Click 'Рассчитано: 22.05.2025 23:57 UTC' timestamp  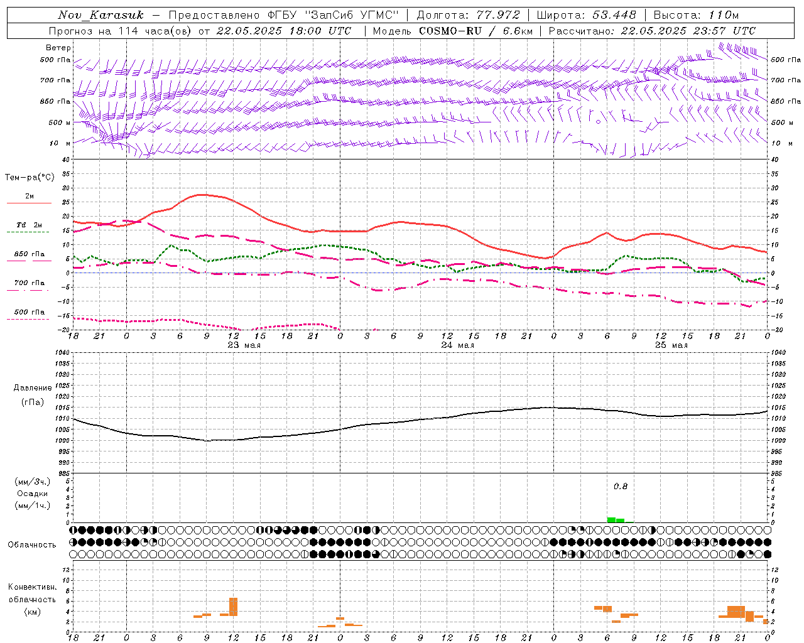tap(652, 31)
